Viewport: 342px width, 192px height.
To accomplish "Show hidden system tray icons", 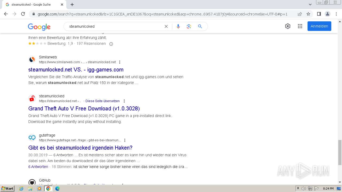I will click(x=298, y=189).
